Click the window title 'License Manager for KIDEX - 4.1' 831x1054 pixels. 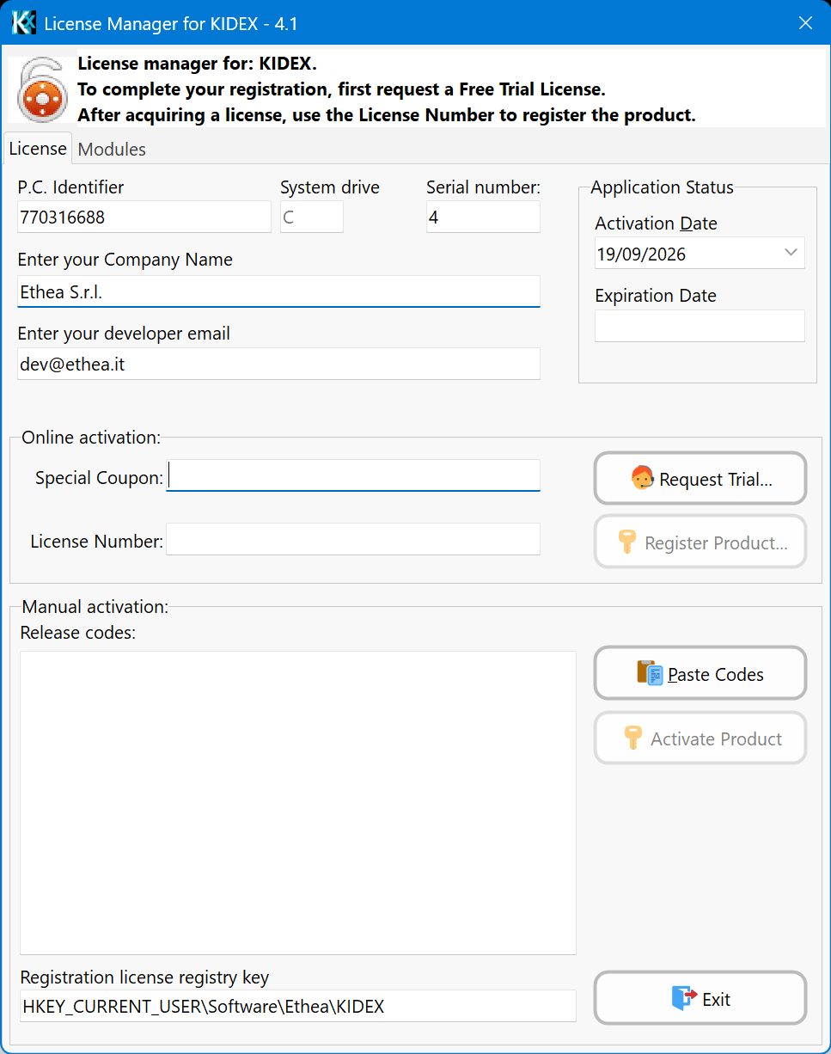171,24
